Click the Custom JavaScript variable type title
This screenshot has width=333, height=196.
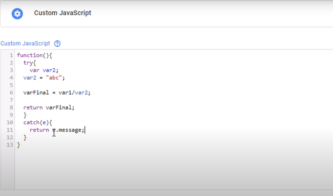(x=62, y=13)
